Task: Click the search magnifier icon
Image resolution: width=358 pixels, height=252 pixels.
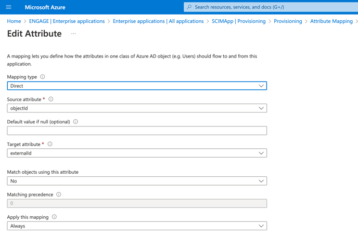Action: [189, 7]
